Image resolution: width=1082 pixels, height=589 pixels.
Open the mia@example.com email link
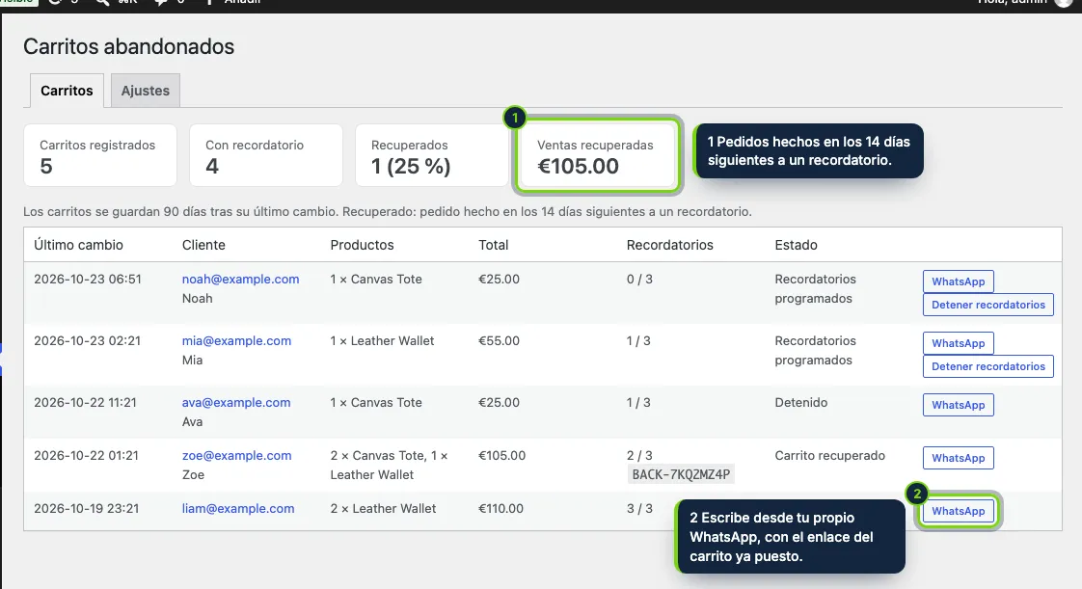(x=236, y=340)
